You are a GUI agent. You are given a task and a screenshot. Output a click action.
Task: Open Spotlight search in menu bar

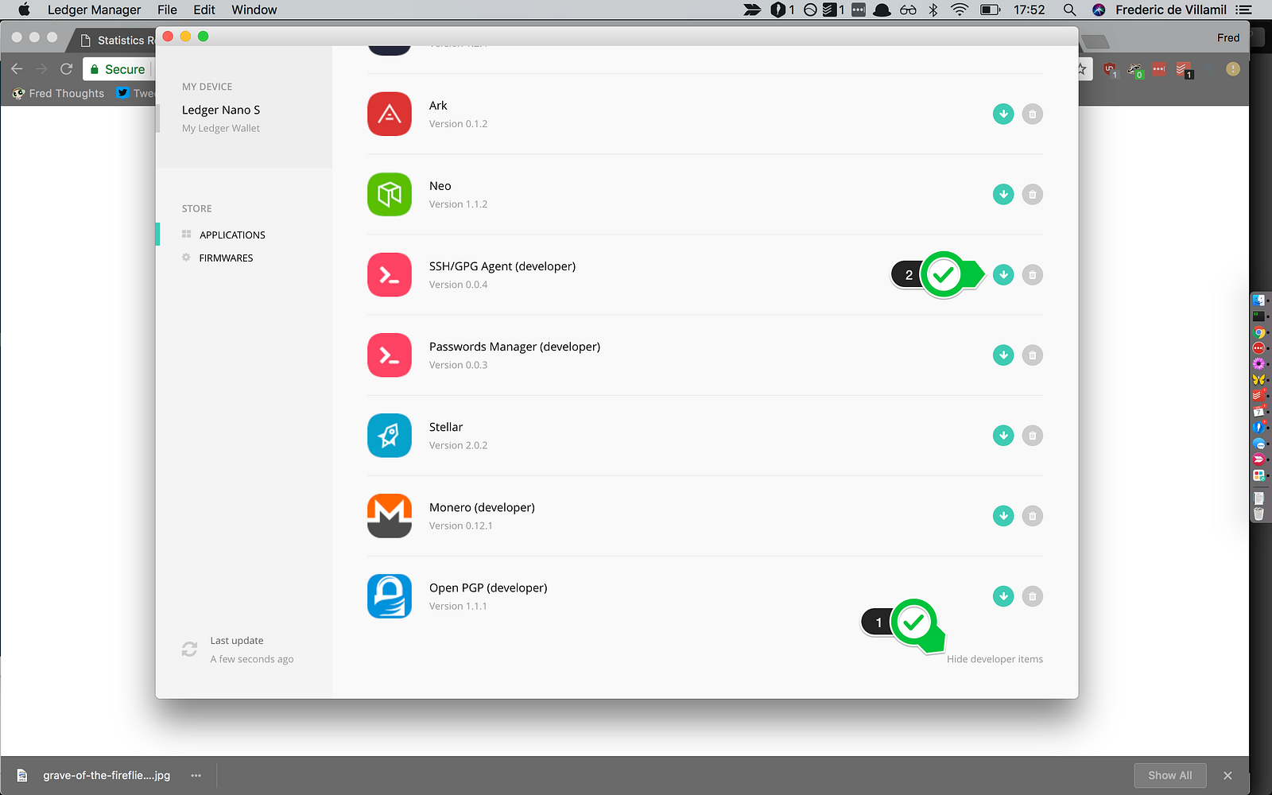1069,10
